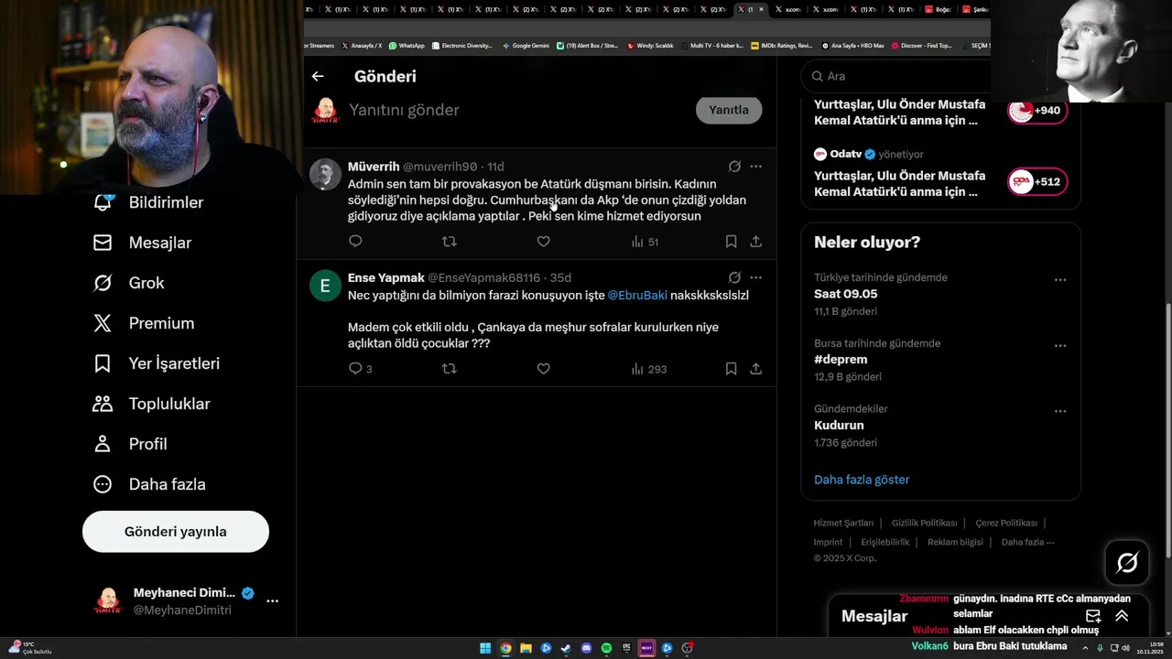This screenshot has height=659, width=1172.
Task: Open Anasayfa / X bookmark
Action: coord(362,45)
